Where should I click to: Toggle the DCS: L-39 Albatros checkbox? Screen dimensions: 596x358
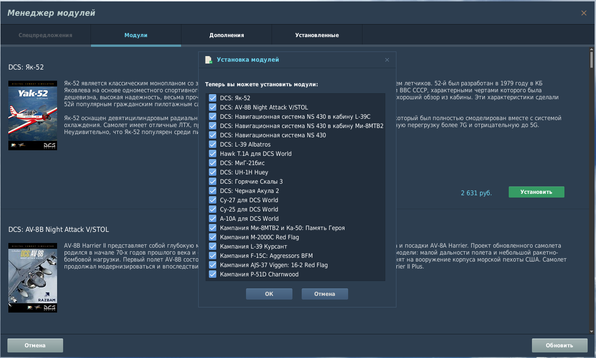click(x=213, y=144)
